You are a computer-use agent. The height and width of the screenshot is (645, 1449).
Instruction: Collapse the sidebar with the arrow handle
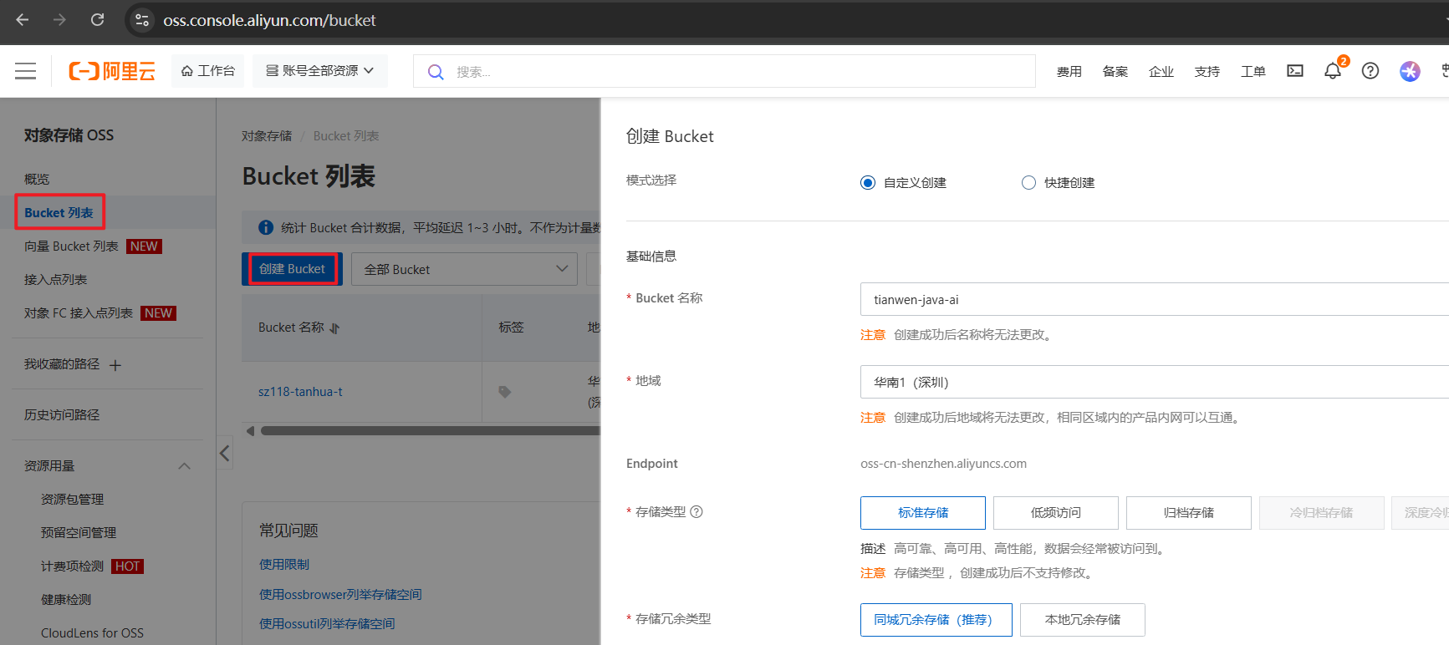click(224, 453)
